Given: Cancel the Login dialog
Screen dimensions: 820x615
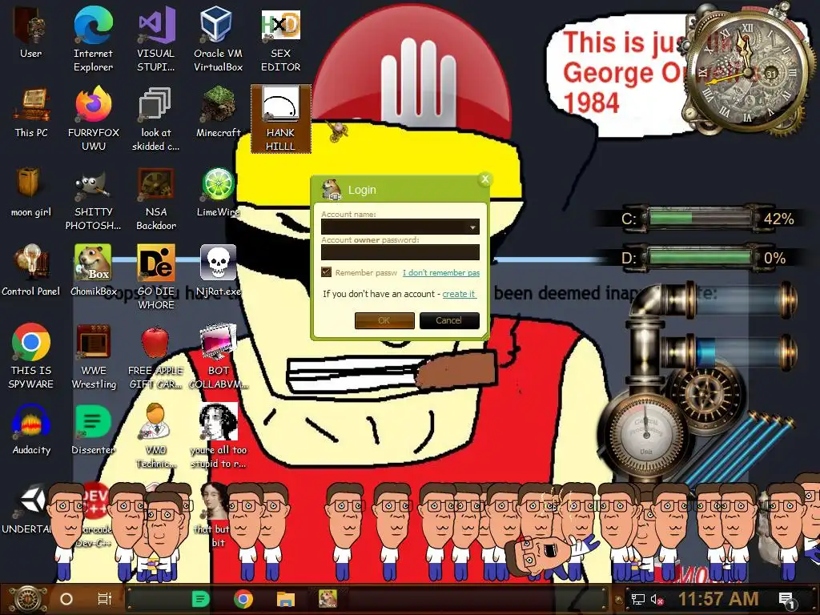Looking at the screenshot, I should [449, 320].
